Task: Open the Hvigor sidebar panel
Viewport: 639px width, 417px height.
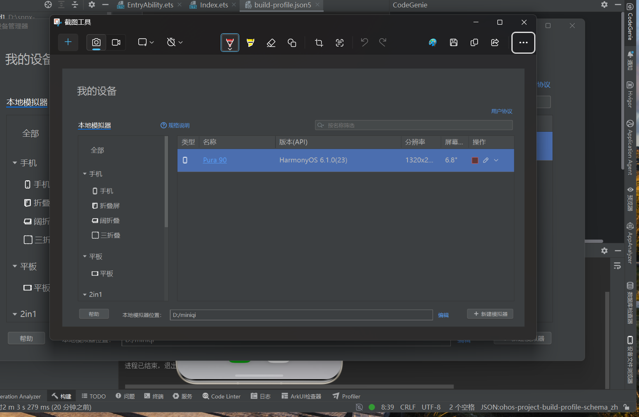Action: click(x=630, y=94)
